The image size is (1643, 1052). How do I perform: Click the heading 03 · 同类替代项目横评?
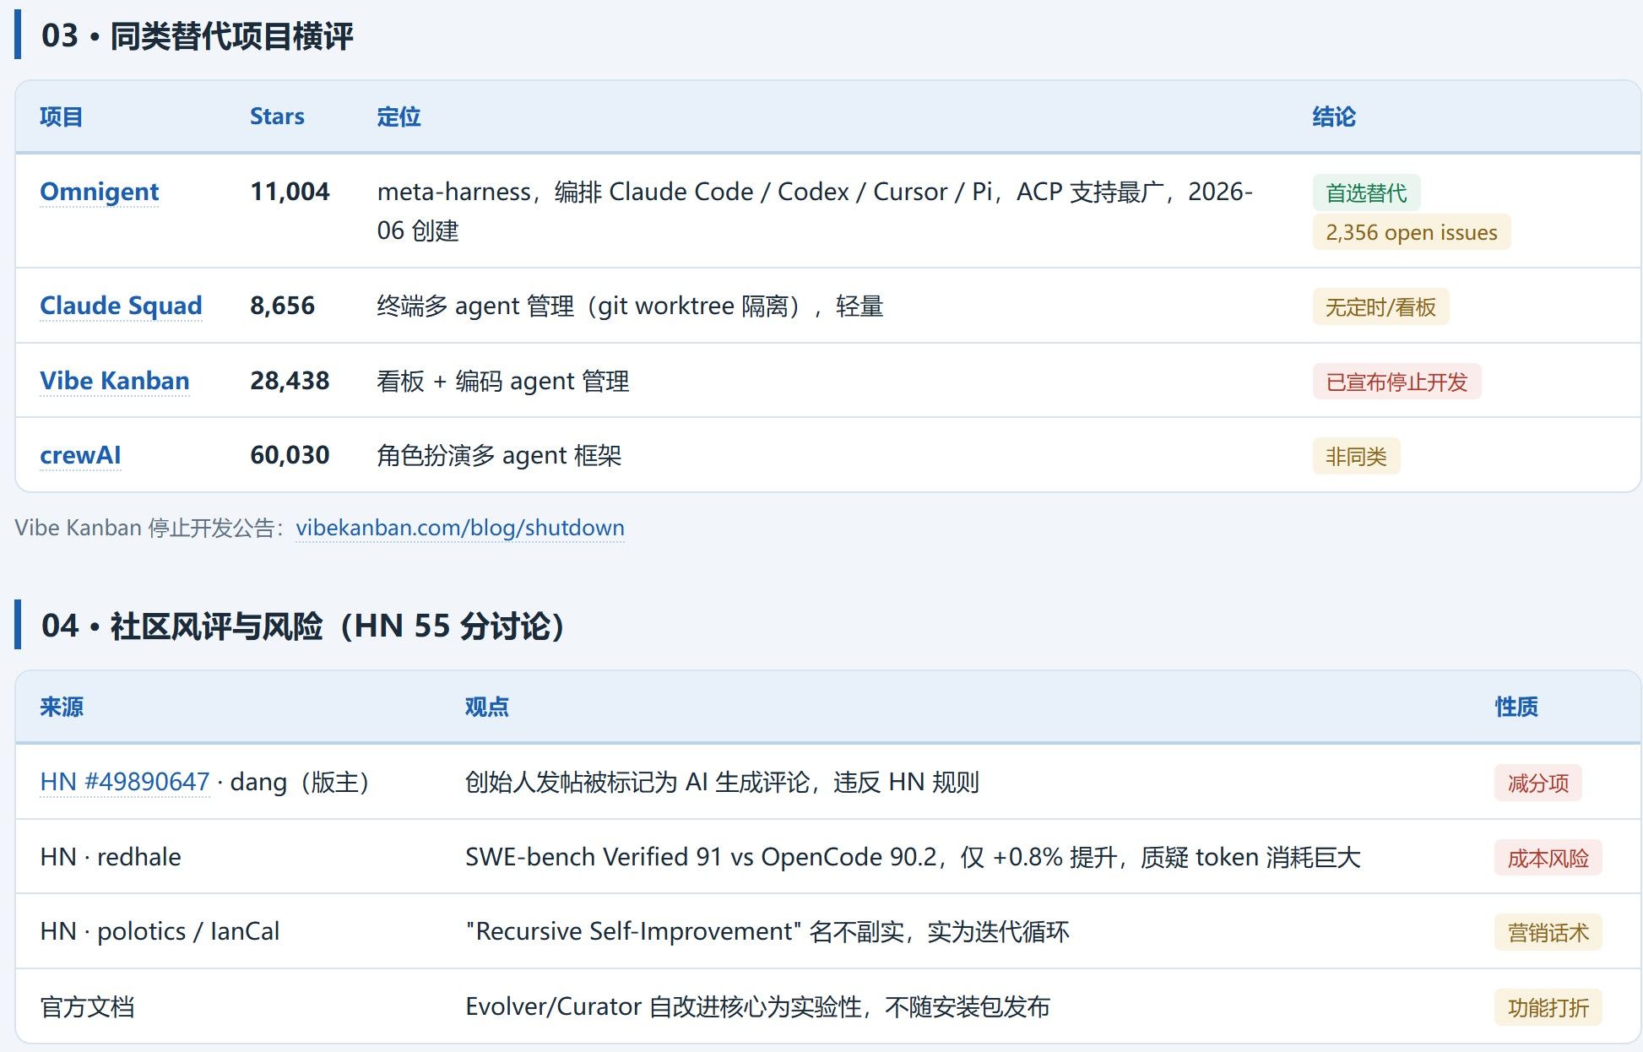197,35
